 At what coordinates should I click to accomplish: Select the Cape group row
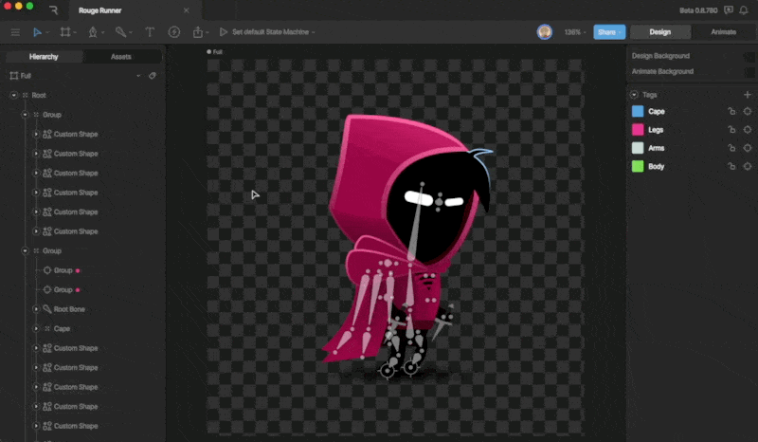[x=62, y=329]
